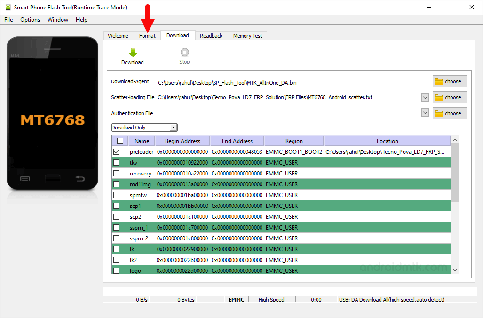Open the Options menu
Viewport: 483px width, 318px height.
pos(30,19)
